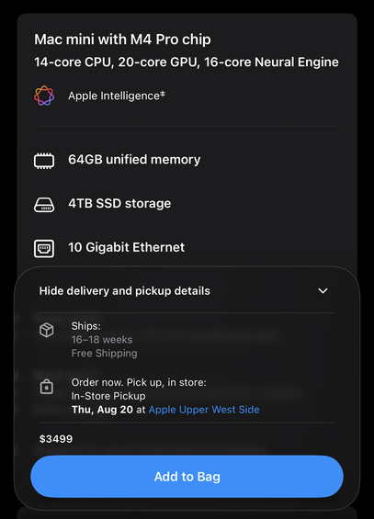Click the $3499 price

[x=56, y=439]
